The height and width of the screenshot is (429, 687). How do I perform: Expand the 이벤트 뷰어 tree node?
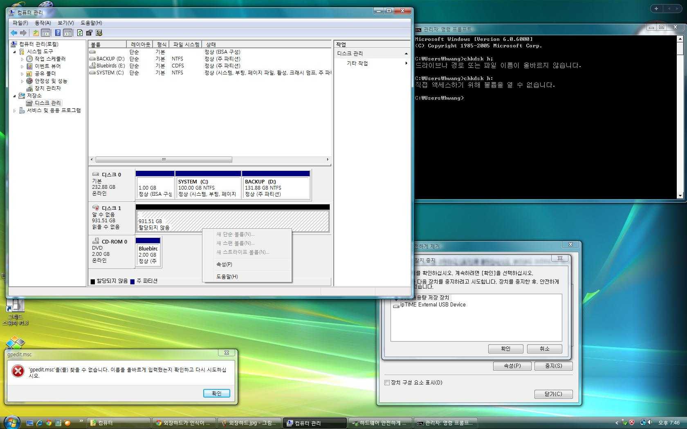coord(22,67)
